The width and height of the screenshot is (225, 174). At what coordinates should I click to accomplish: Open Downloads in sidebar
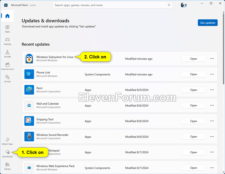(7, 154)
